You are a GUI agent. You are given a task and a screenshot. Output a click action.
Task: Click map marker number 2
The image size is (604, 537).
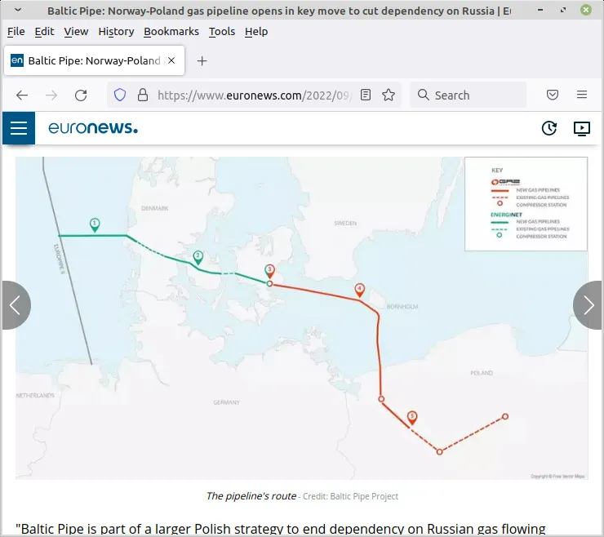coord(198,257)
